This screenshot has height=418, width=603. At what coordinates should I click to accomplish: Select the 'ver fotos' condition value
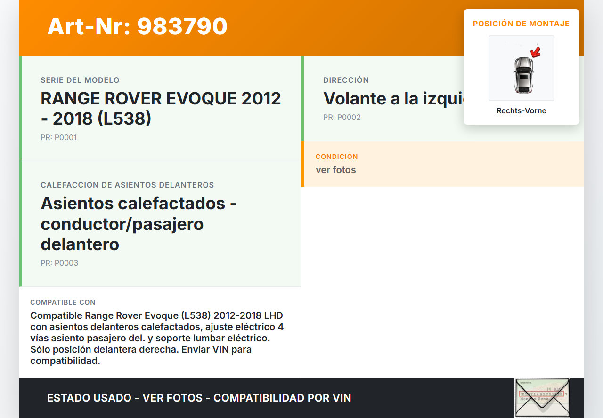click(x=336, y=170)
